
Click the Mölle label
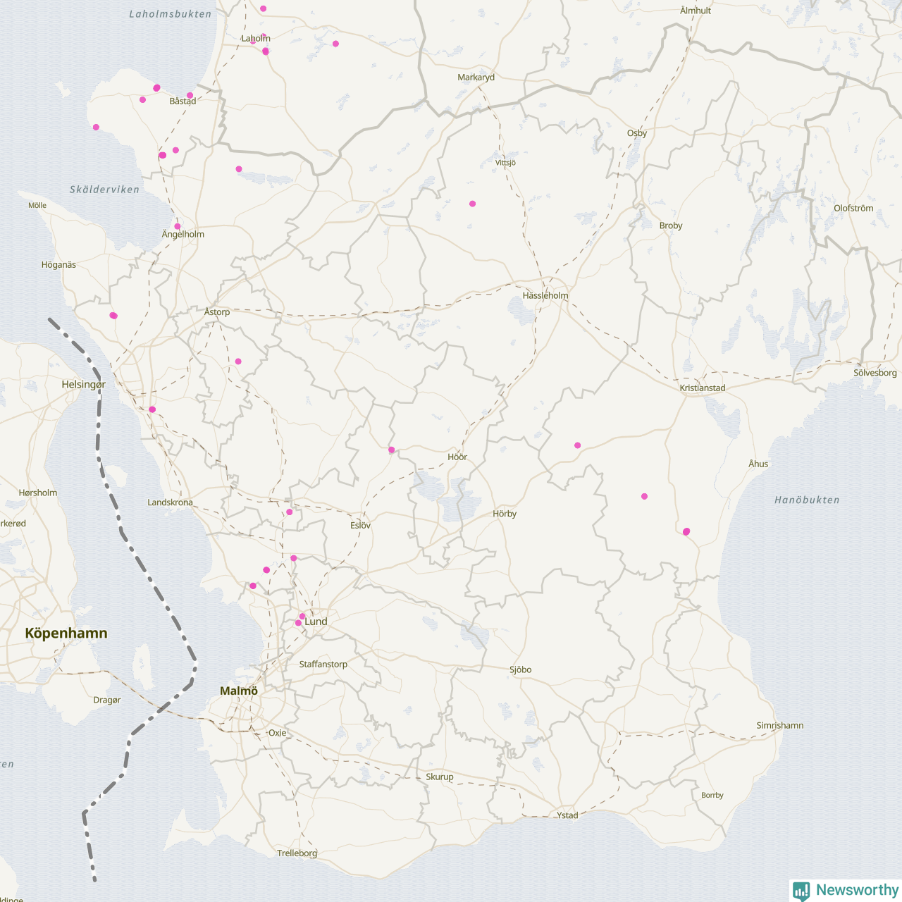click(37, 205)
